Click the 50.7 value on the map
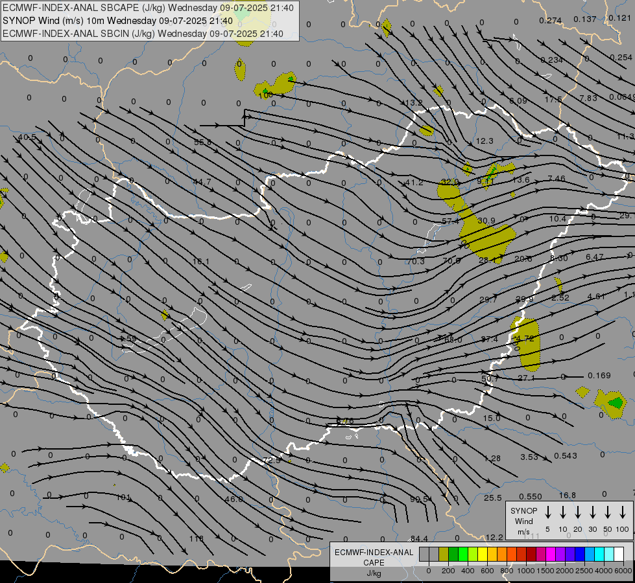 pos(490,379)
